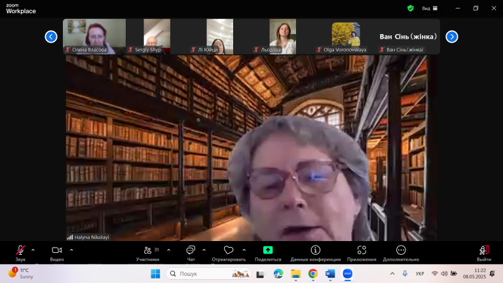Open Google Chrome from the taskbar
The height and width of the screenshot is (283, 503).
pyautogui.click(x=313, y=274)
